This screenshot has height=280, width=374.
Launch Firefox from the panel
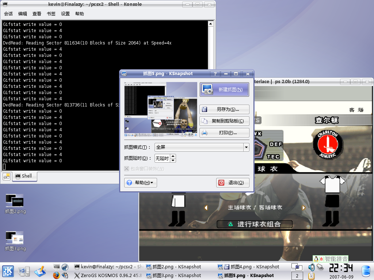57,276
